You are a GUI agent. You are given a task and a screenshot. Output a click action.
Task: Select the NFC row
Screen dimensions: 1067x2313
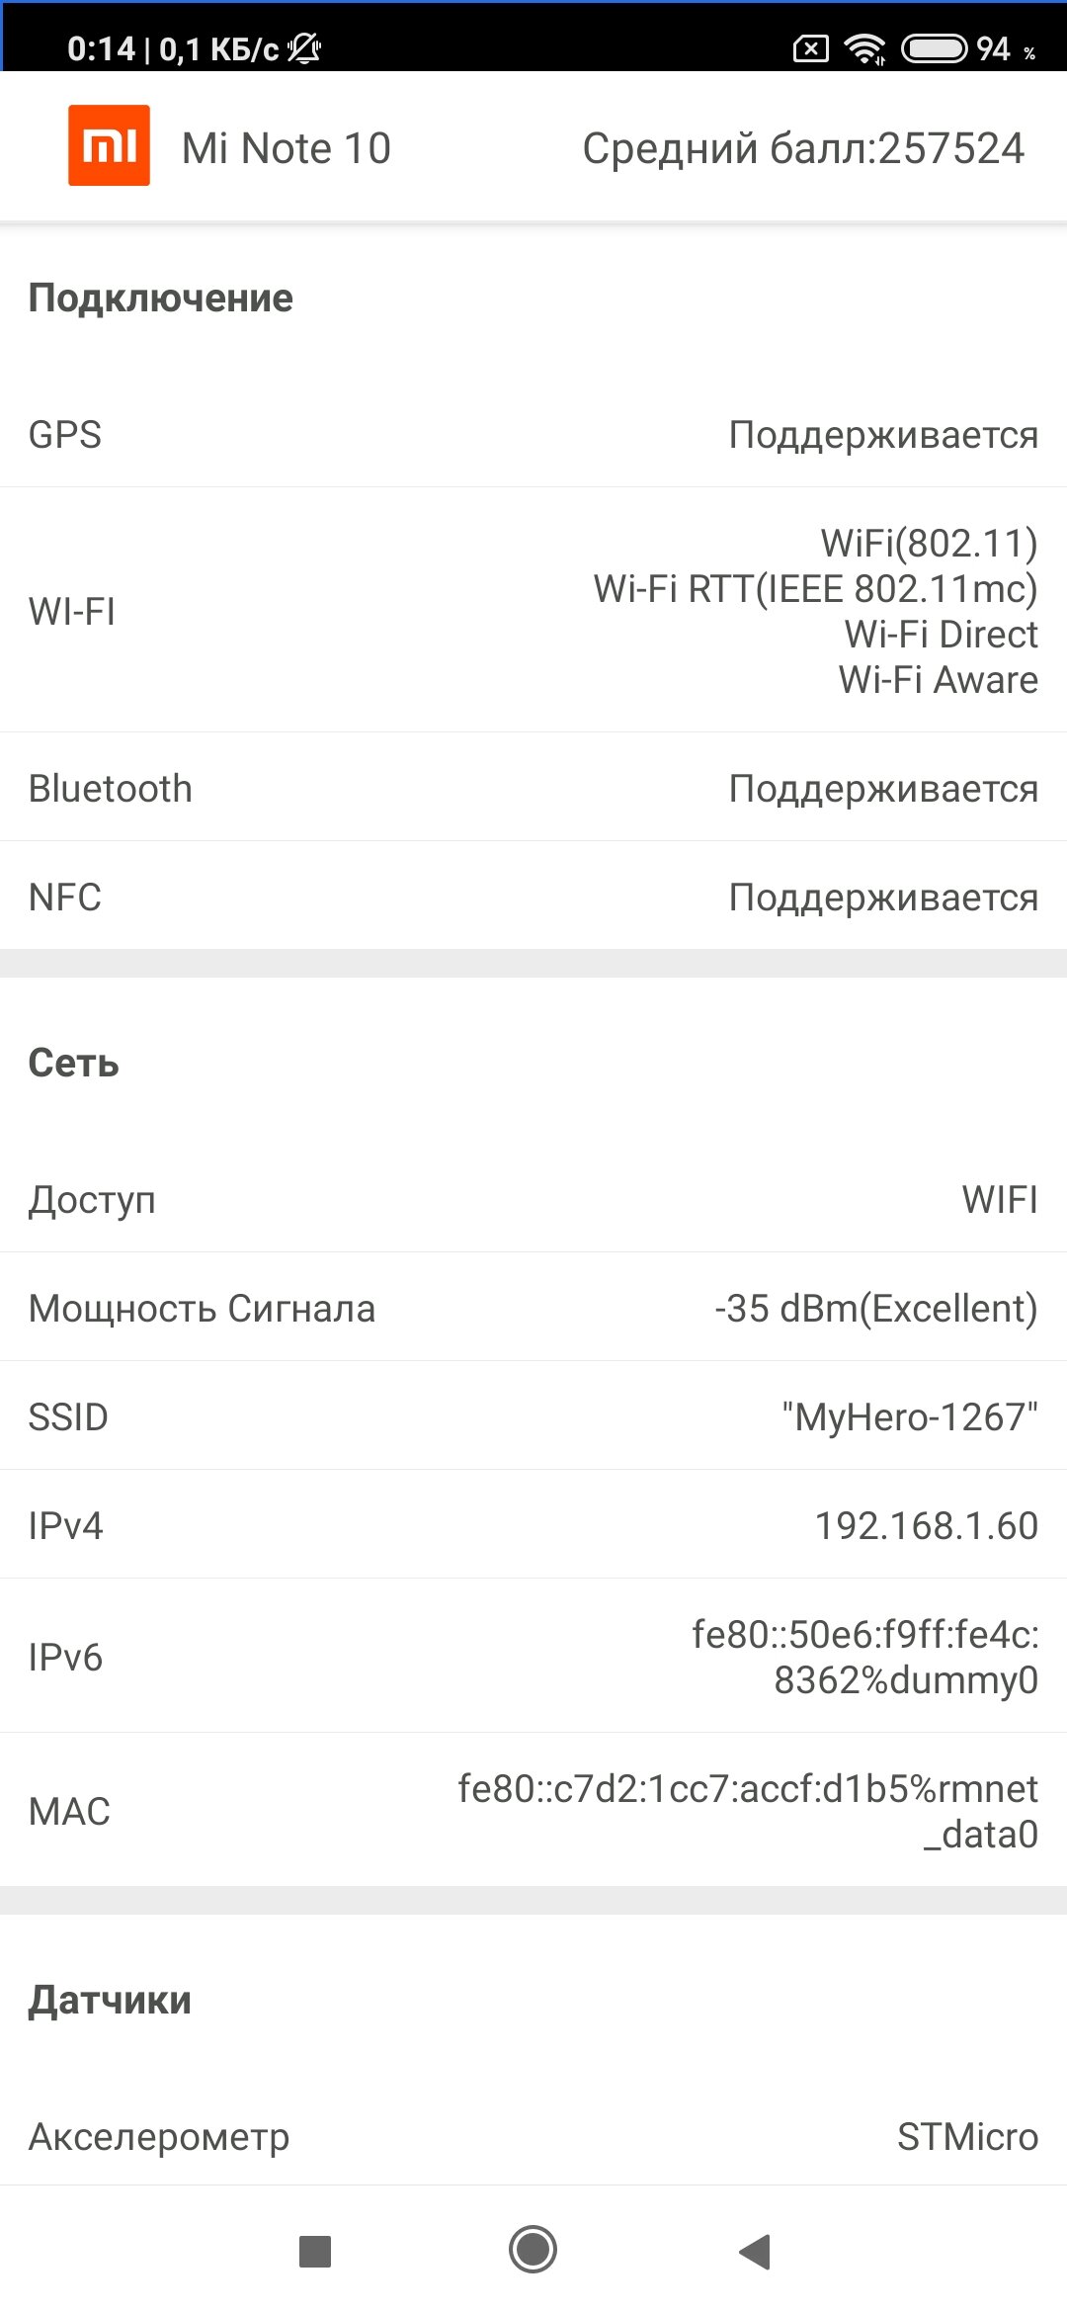(x=533, y=897)
